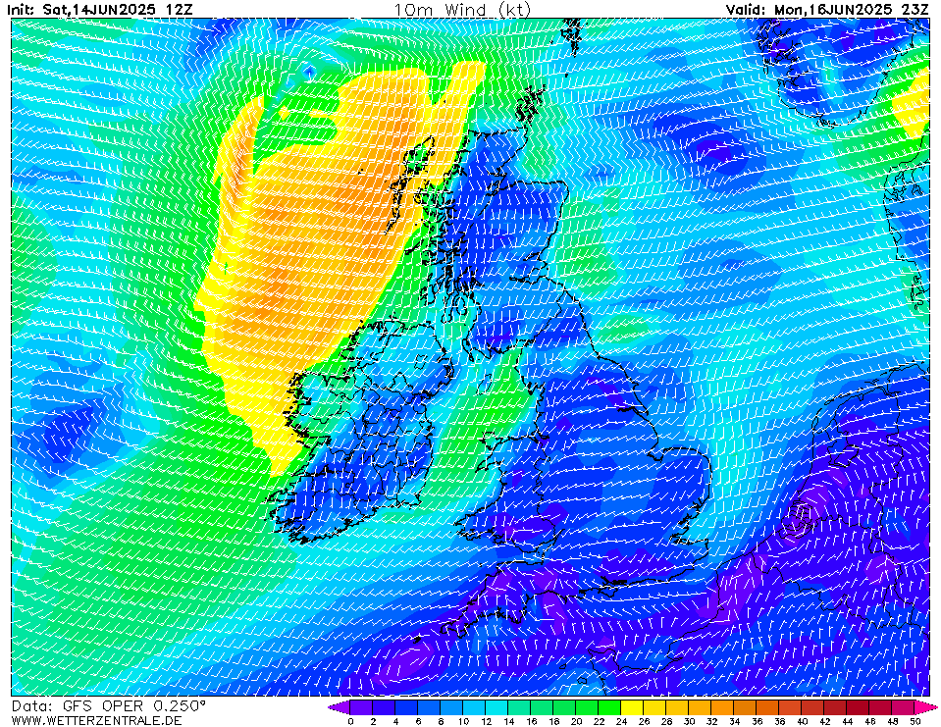Image resolution: width=941 pixels, height=727 pixels.
Task: Click the legend value label '14'
Action: pyautogui.click(x=509, y=721)
